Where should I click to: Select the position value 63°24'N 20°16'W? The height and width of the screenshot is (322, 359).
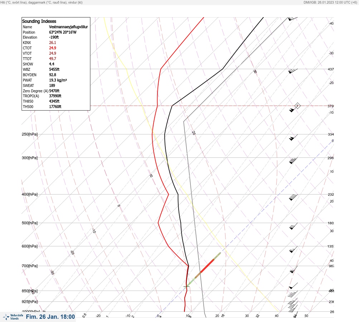tap(63, 32)
